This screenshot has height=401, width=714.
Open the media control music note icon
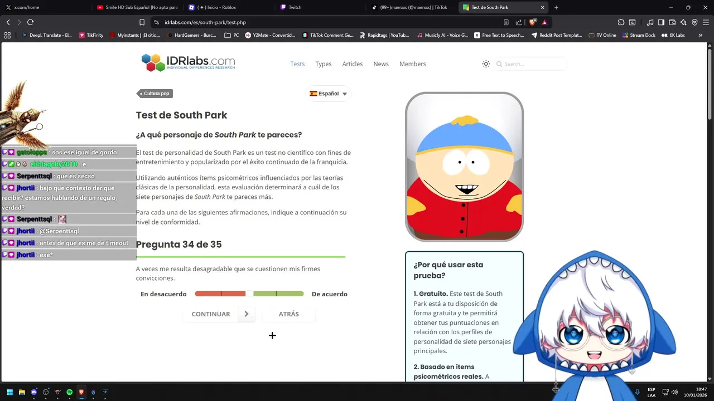(650, 22)
